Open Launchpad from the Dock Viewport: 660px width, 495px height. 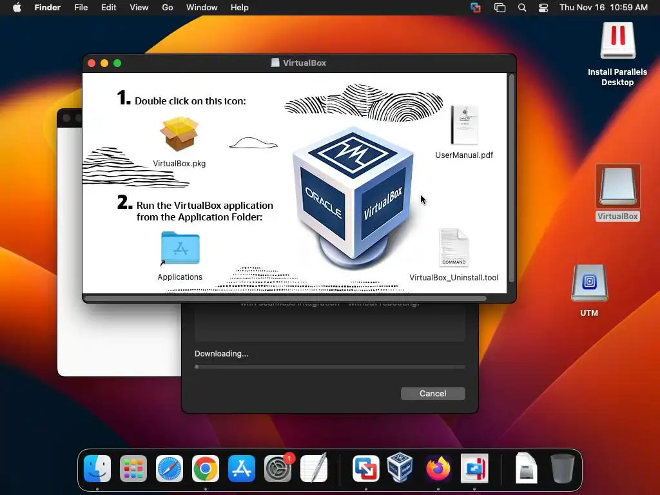[x=133, y=469]
